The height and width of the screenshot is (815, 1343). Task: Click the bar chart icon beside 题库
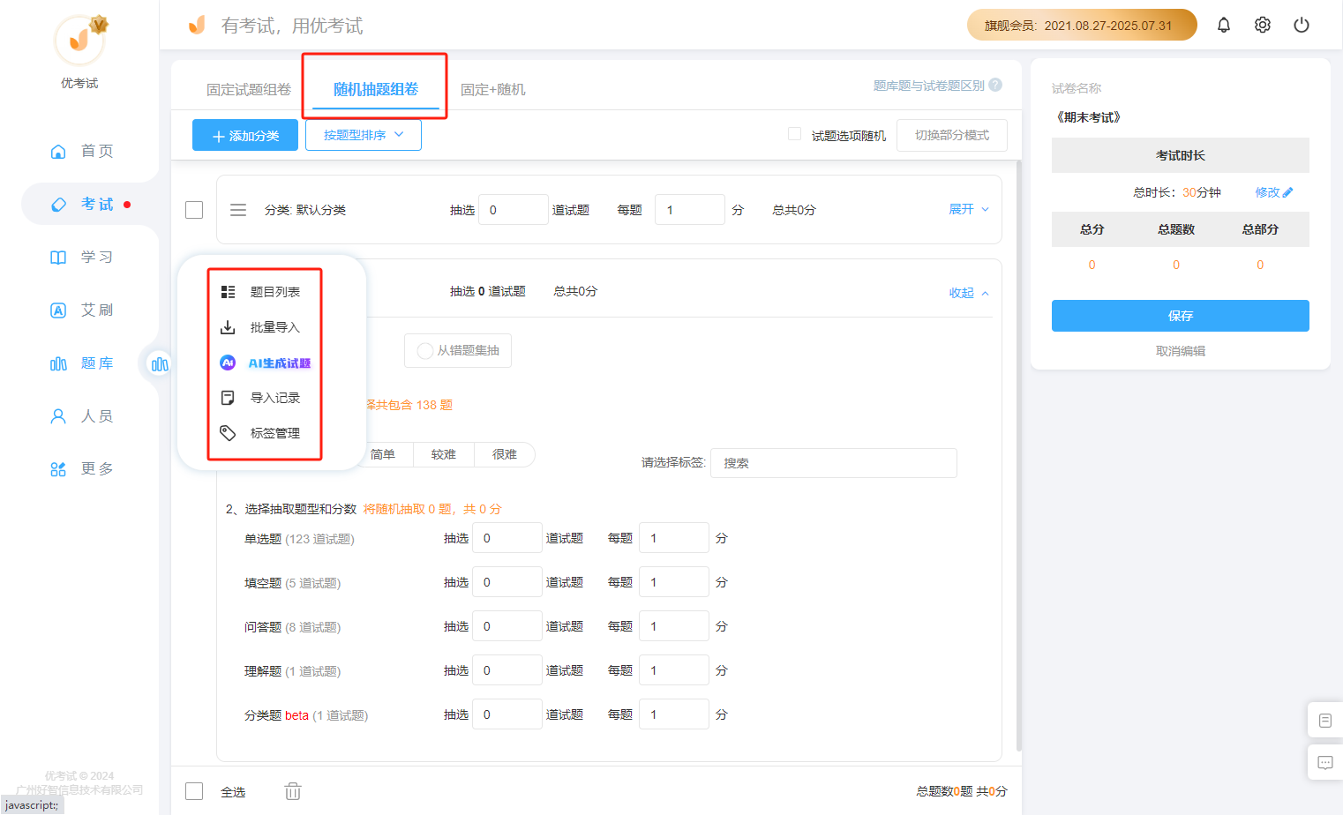pos(58,363)
